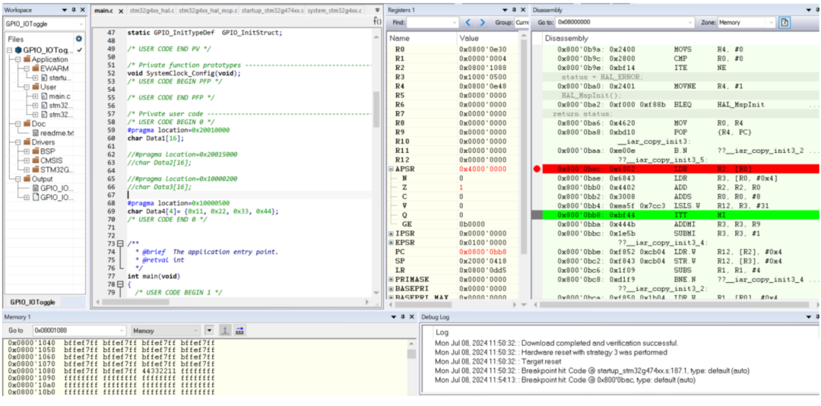The width and height of the screenshot is (821, 406).
Task: Pin the Memory 1 panel
Action: pos(402,317)
